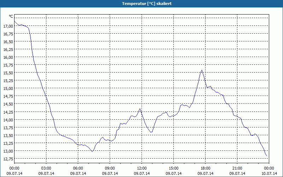283x177 pixels.
Task: Pick the 15:00 time axis label
Action: click(x=174, y=168)
